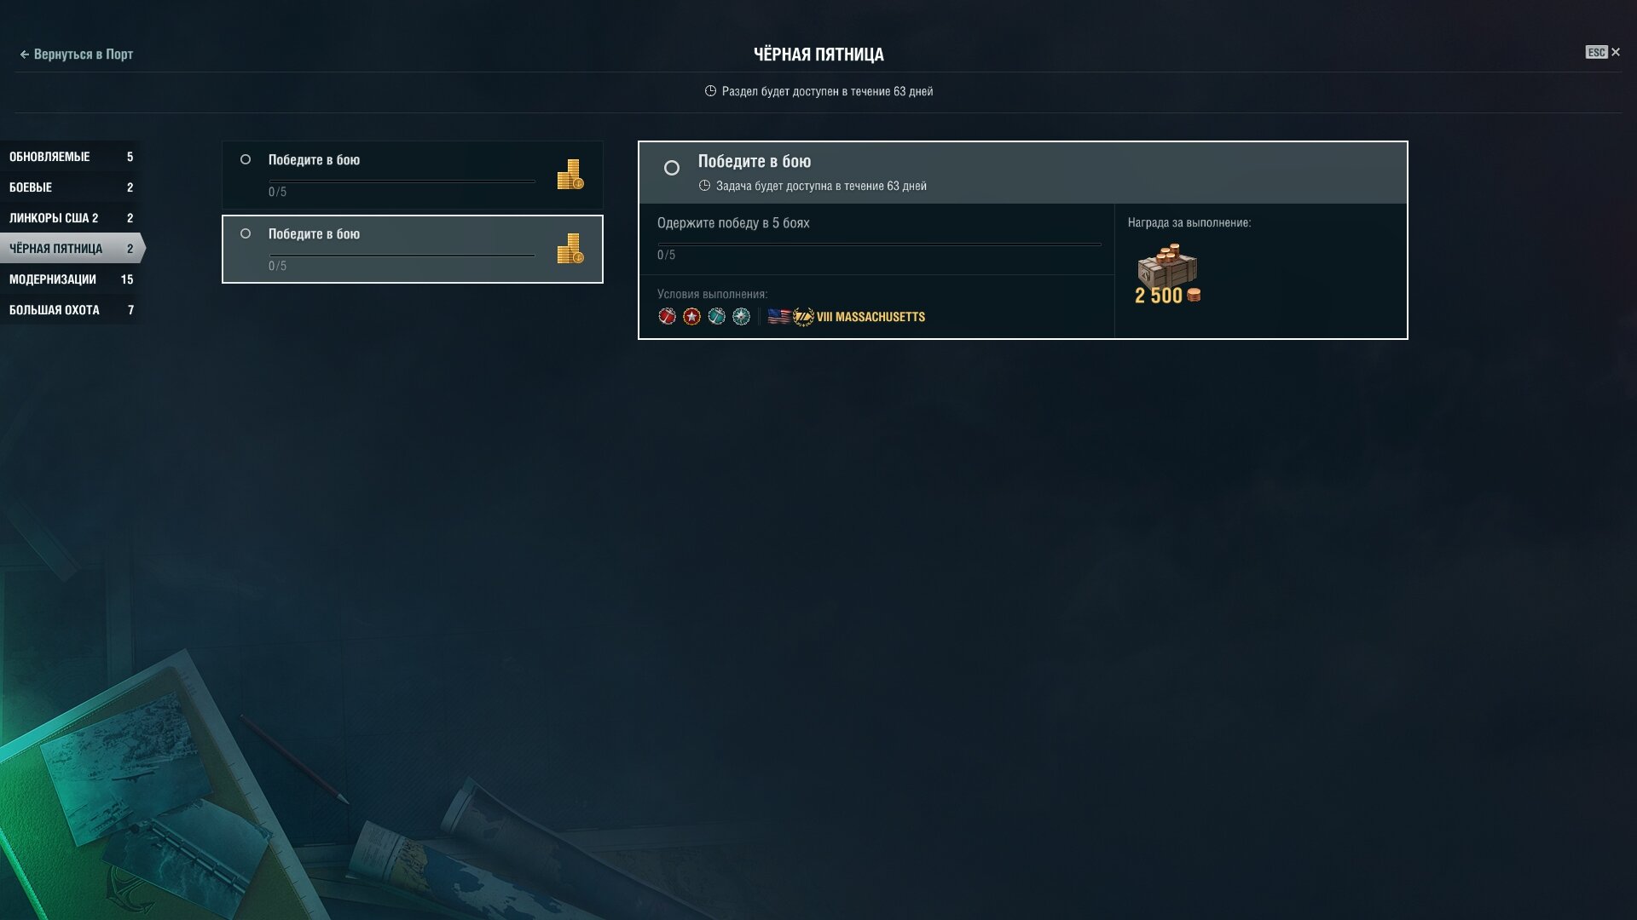Open the Линкоры США 2 category

point(72,218)
